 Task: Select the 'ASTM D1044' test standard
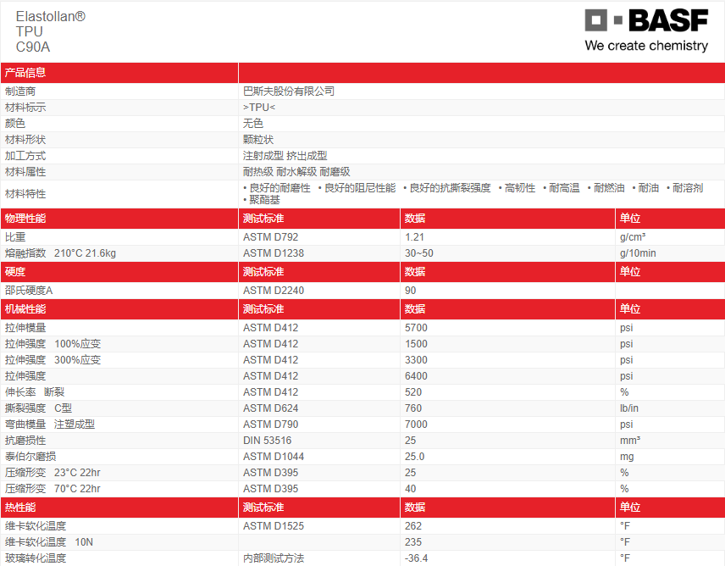coord(274,457)
